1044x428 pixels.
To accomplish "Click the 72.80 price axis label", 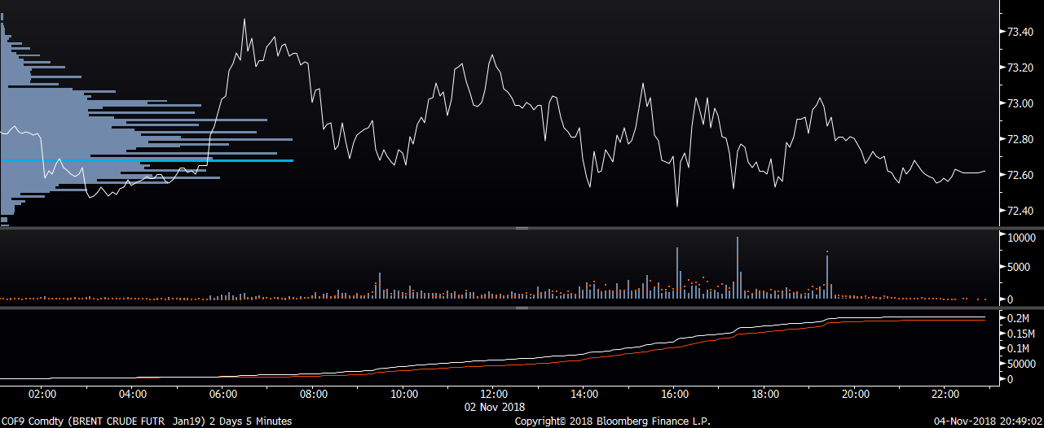I will click(1020, 140).
